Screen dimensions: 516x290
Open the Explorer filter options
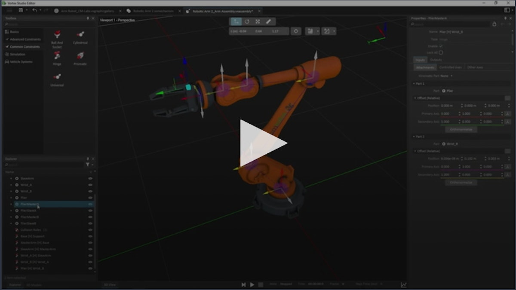(x=89, y=165)
